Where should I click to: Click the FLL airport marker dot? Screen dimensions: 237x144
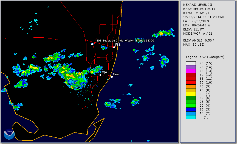(x=114, y=47)
